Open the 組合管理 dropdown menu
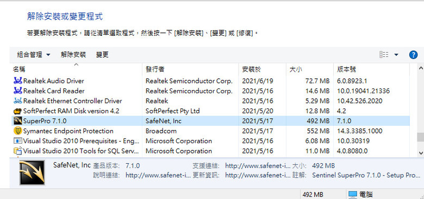This screenshot has width=424, height=199. [34, 55]
